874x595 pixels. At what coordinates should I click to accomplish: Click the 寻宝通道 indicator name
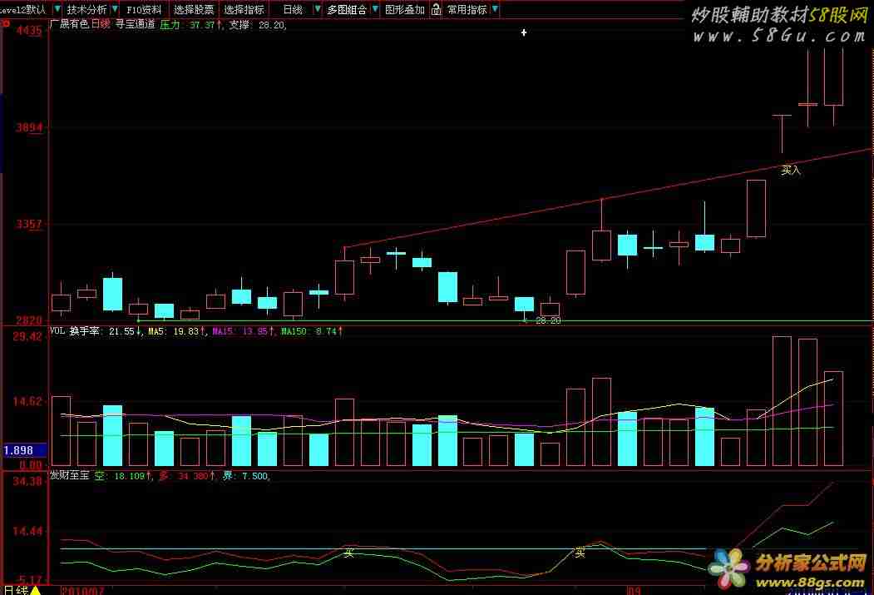click(x=135, y=24)
